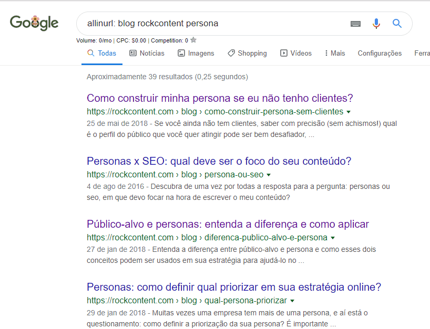Click the Google doodle logo

coord(34,23)
